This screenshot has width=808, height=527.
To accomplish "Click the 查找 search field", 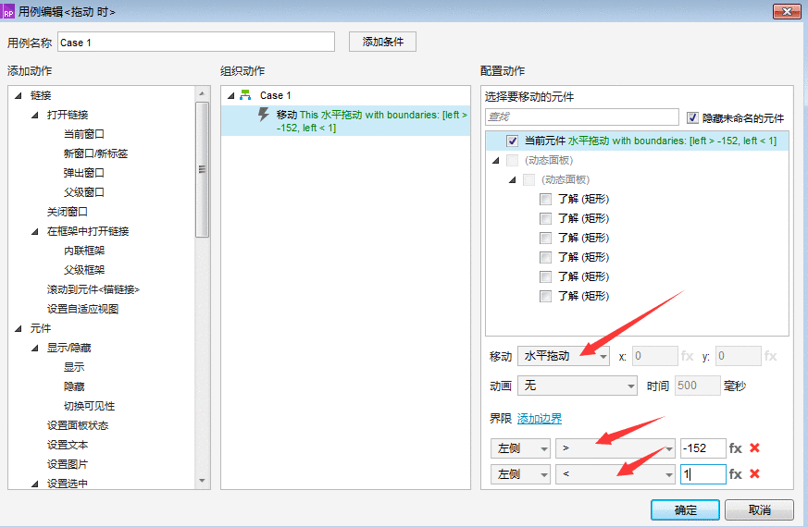I will 582,116.
